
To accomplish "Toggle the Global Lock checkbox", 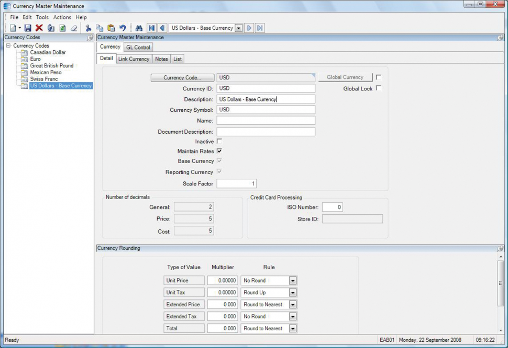I will [x=379, y=88].
